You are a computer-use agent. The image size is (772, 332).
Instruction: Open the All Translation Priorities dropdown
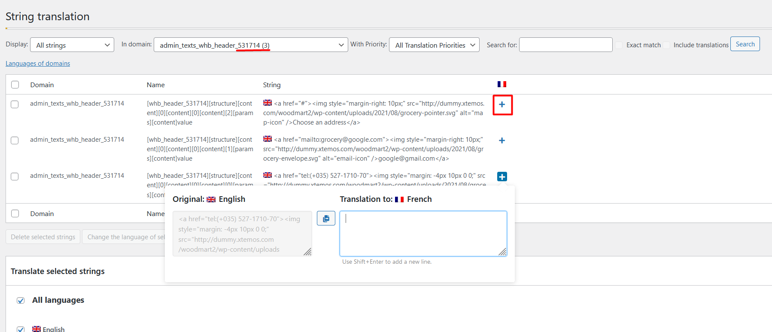tap(434, 45)
